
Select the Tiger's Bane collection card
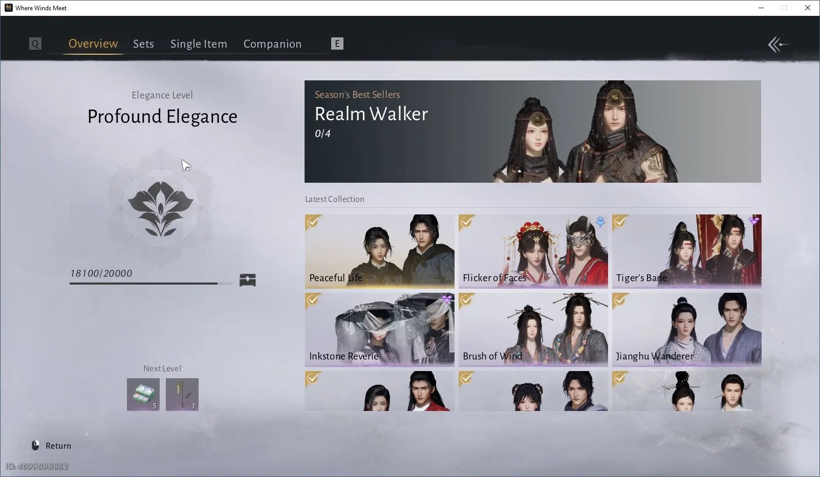[x=687, y=251]
